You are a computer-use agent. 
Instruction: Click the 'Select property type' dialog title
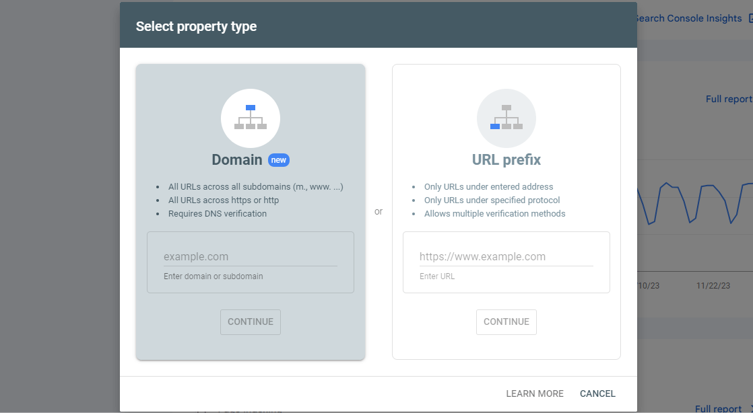point(196,26)
